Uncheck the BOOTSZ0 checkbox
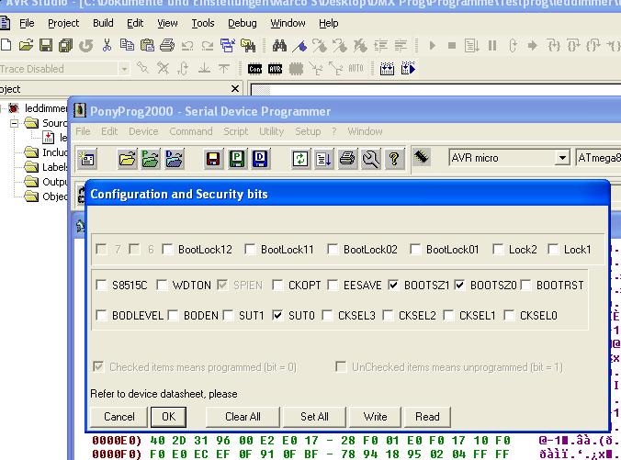 [459, 285]
